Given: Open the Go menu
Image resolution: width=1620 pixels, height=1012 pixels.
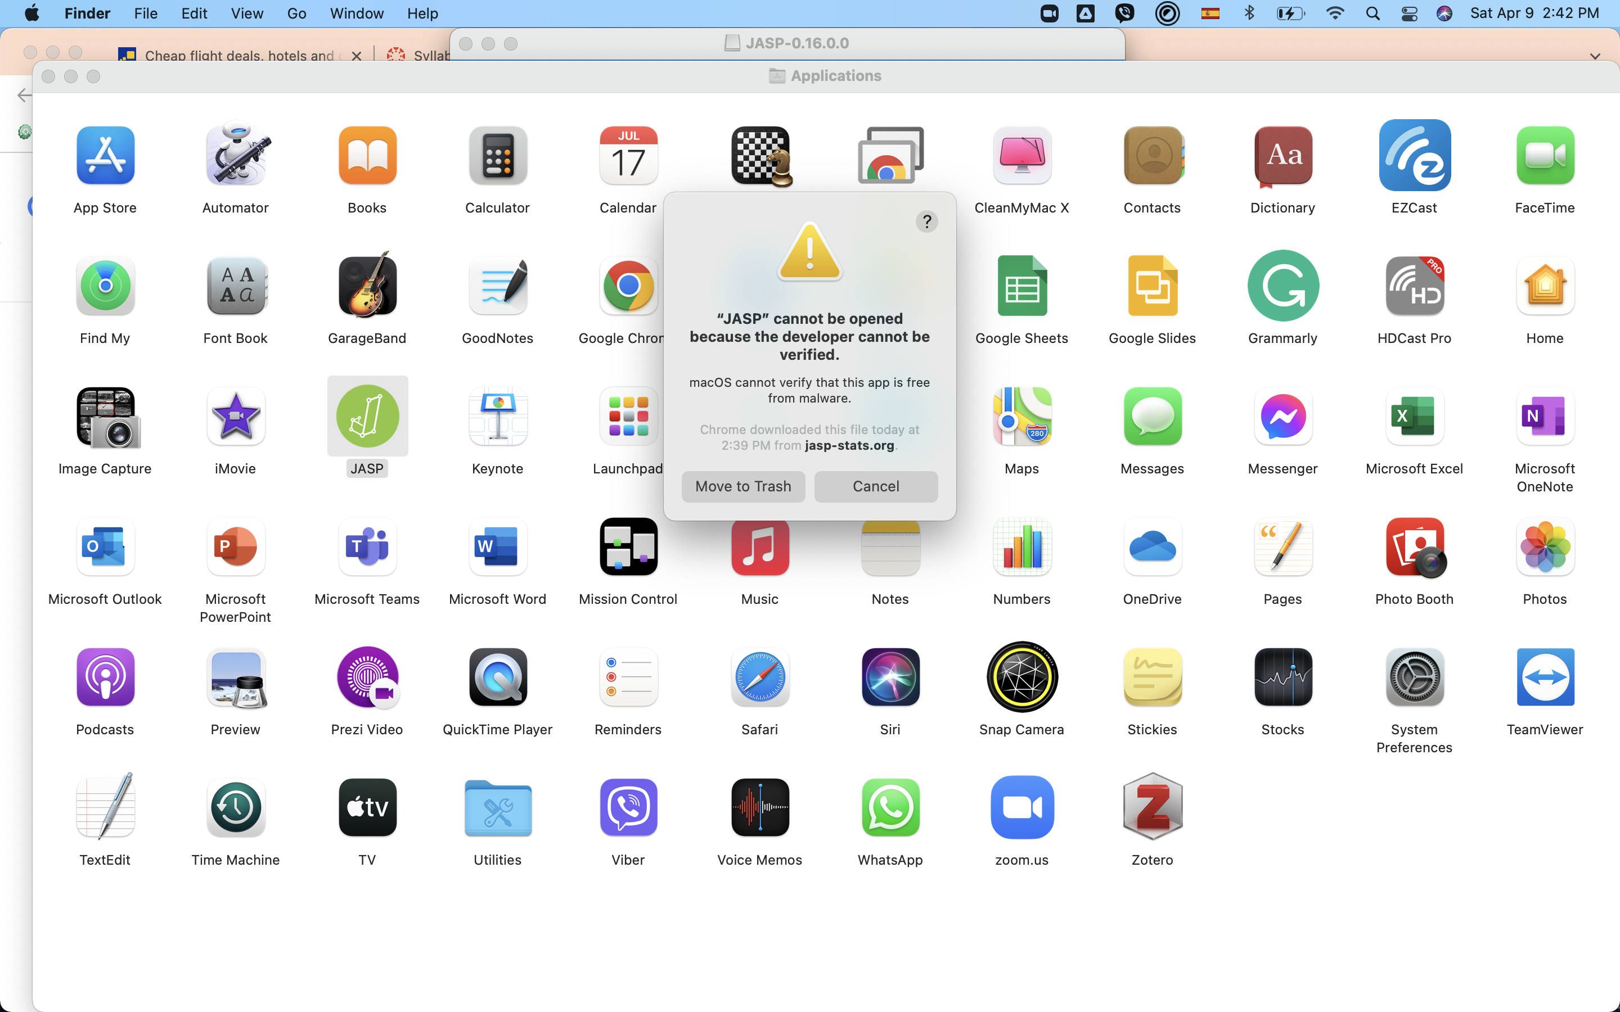Looking at the screenshot, I should click(x=296, y=13).
